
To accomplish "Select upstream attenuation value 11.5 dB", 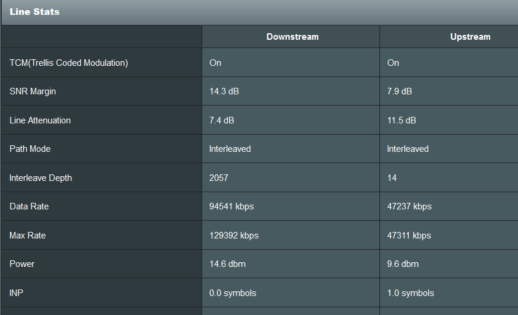I will pos(401,120).
